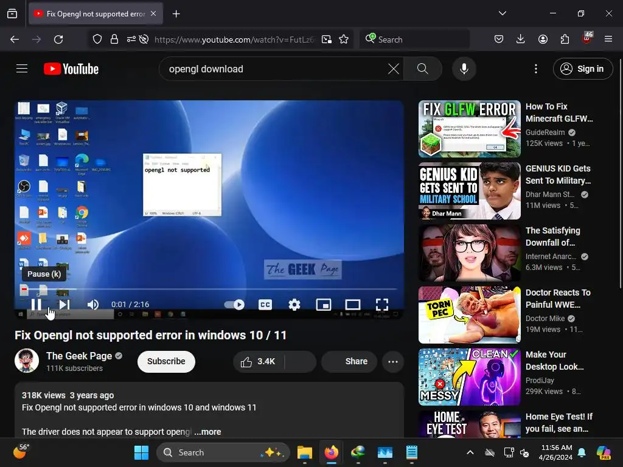Screen dimensions: 623x467
Task: Open more actions for the video
Action: coord(393,361)
